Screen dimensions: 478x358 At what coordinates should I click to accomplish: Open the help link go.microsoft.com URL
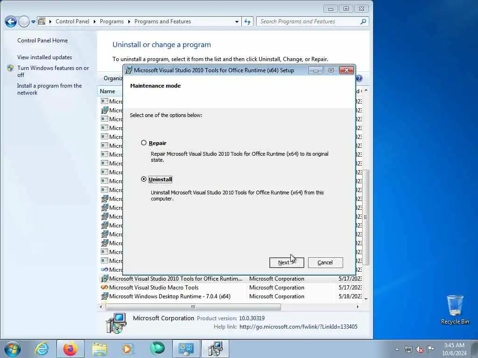click(x=298, y=327)
